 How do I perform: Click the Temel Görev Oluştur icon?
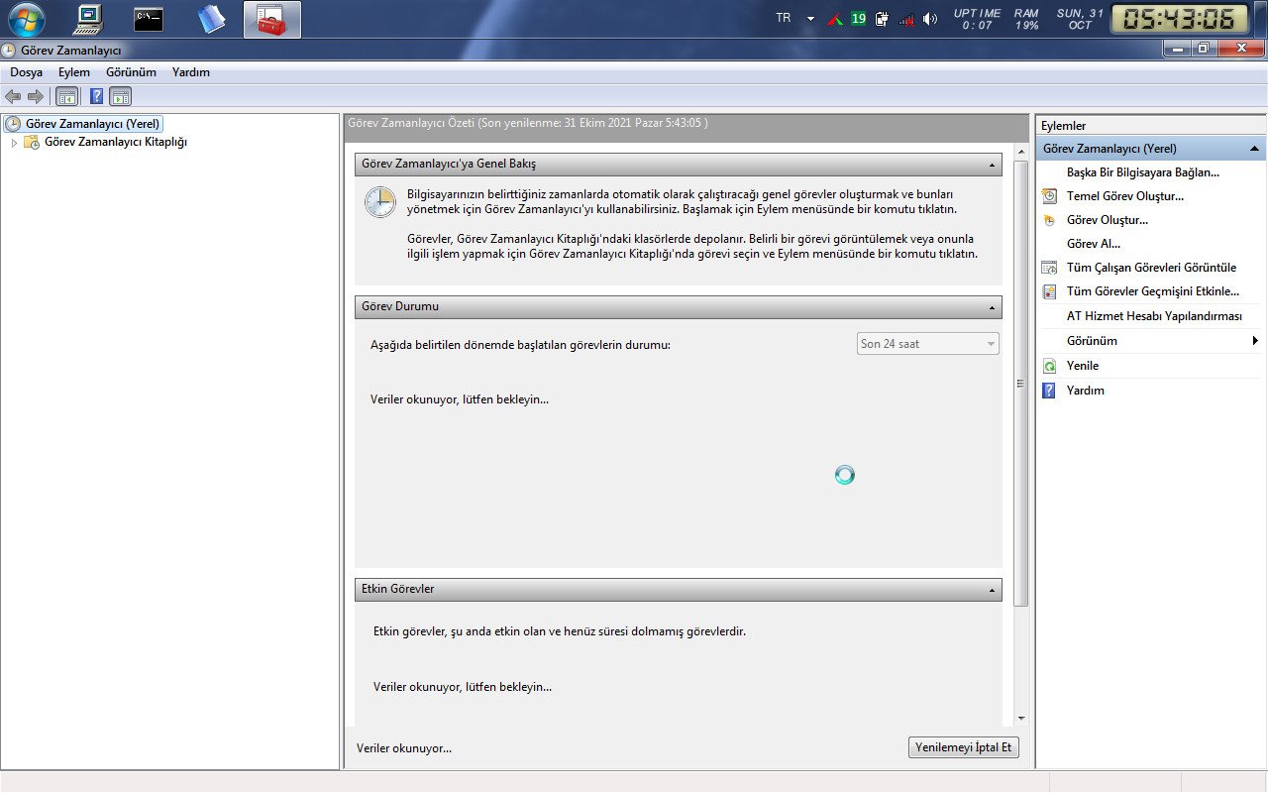pos(1049,196)
